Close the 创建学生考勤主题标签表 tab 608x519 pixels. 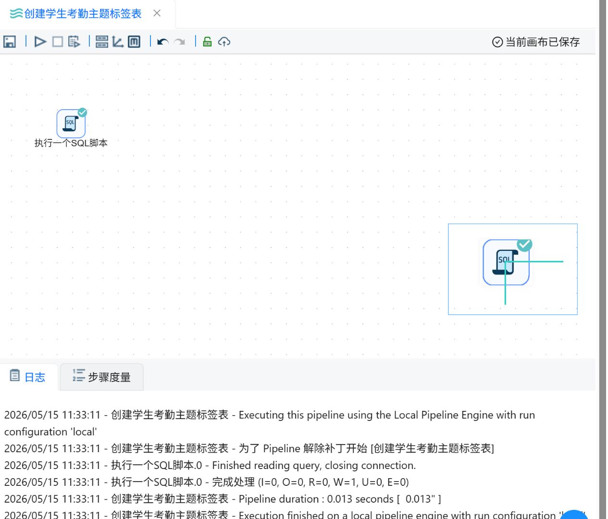click(x=157, y=13)
